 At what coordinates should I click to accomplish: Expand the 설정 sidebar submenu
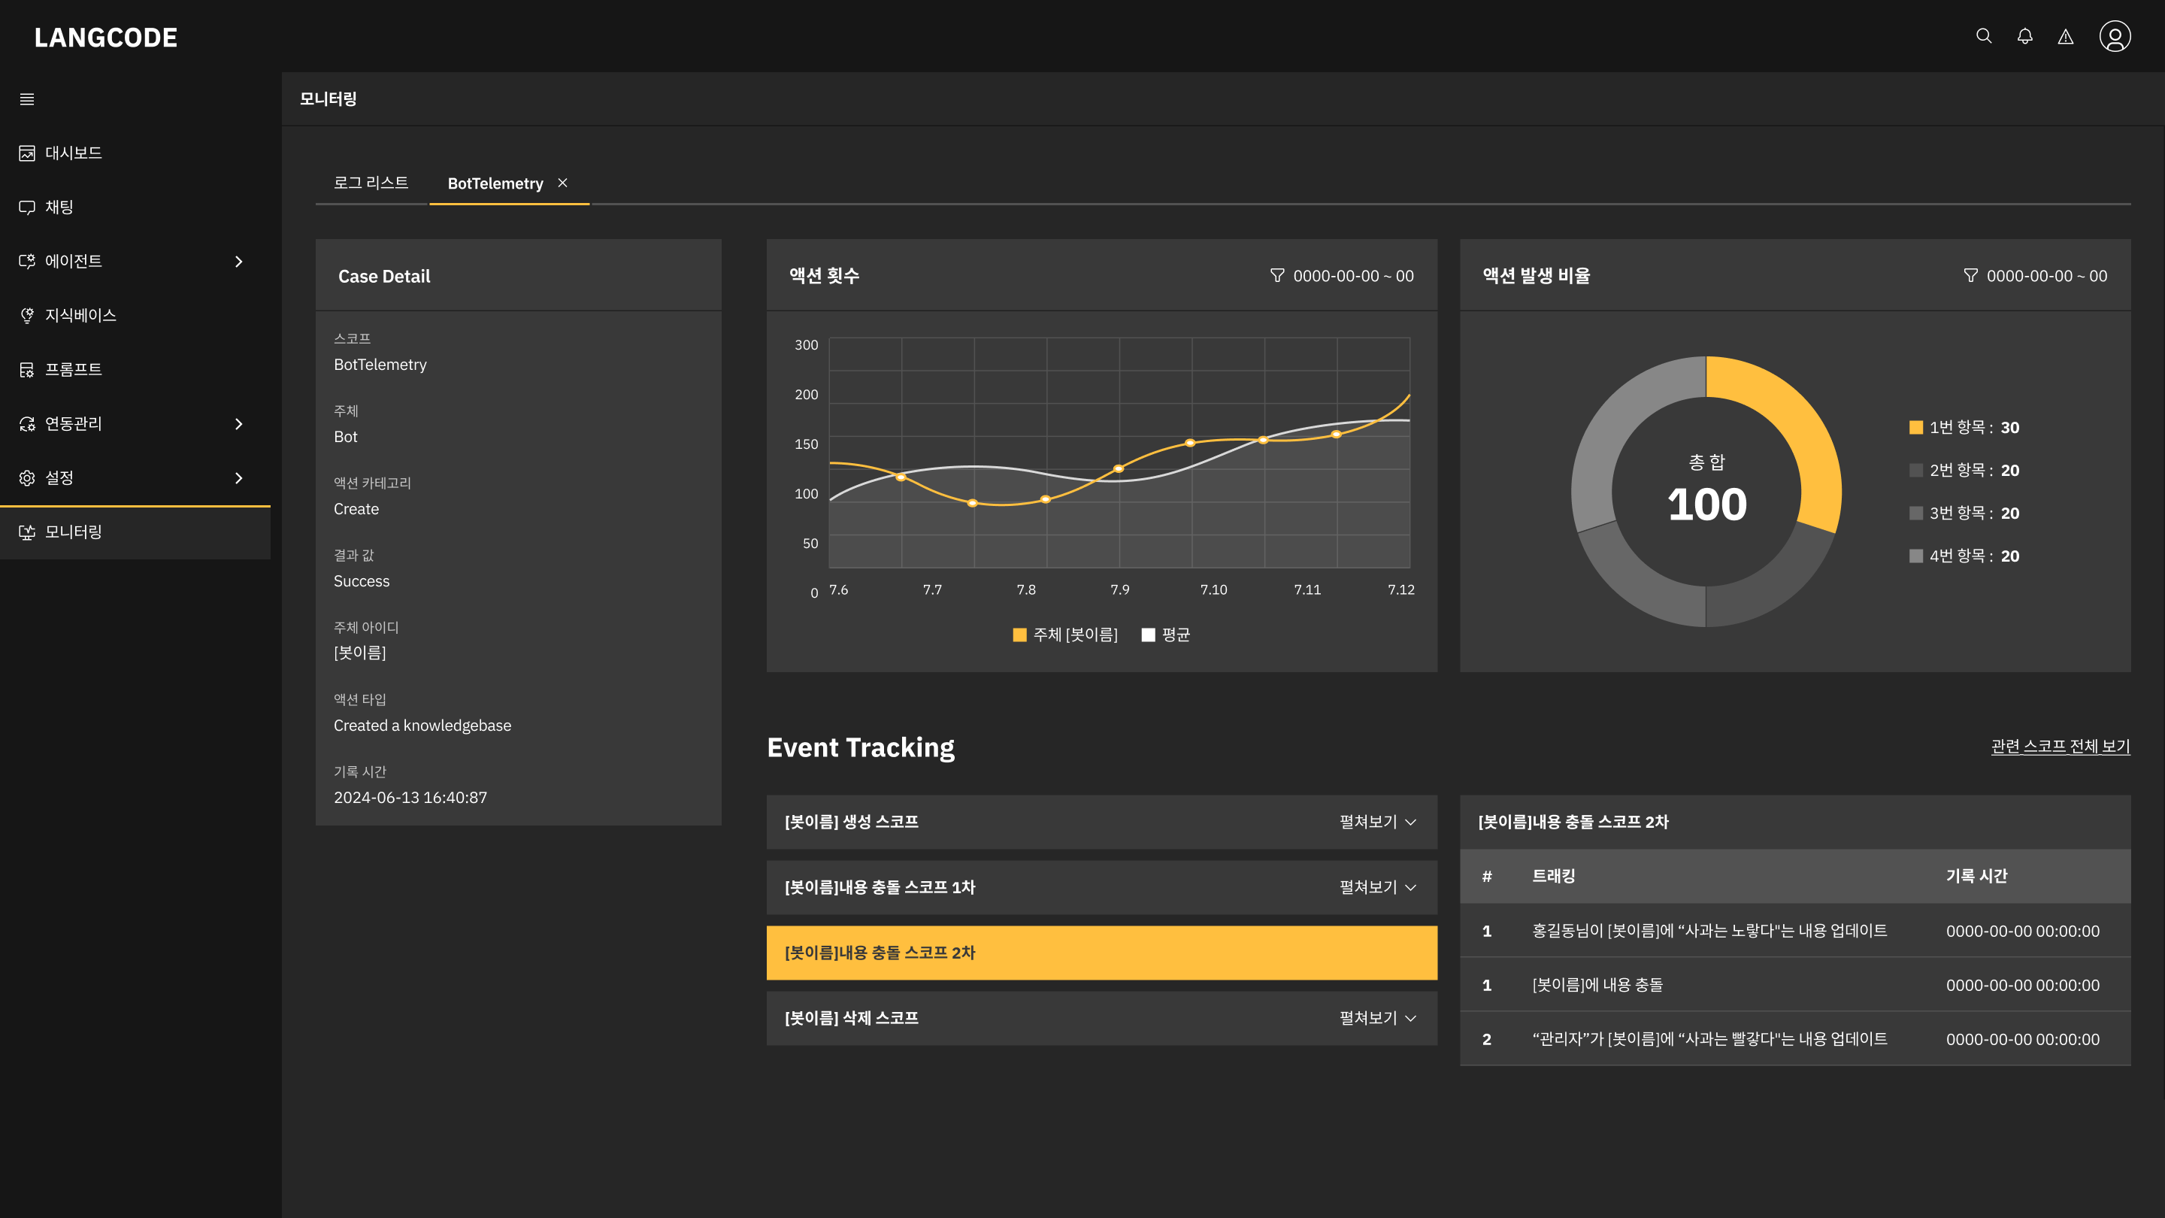pyautogui.click(x=239, y=478)
